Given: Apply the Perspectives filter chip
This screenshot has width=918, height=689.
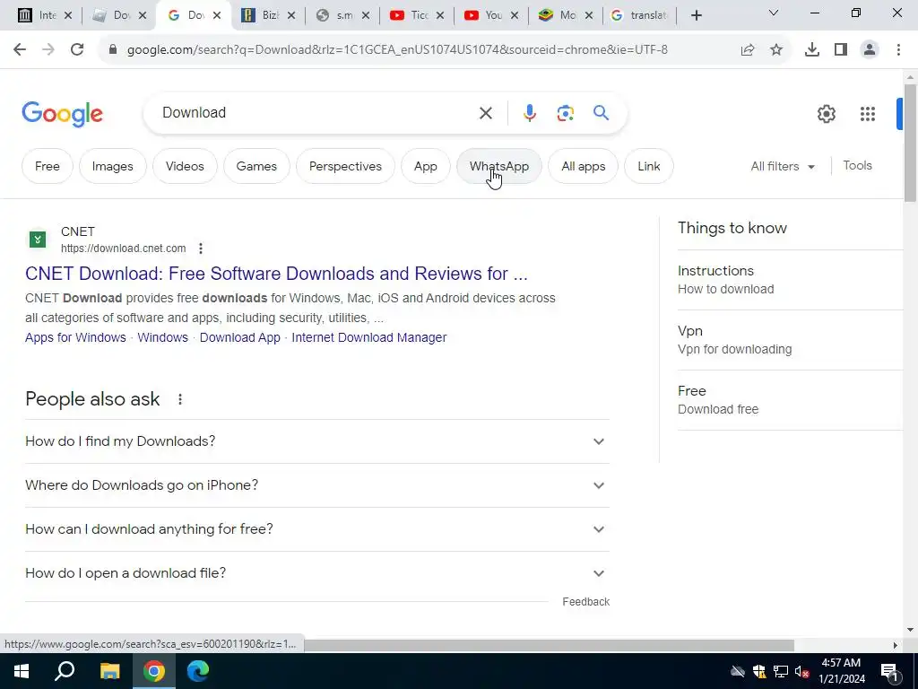Looking at the screenshot, I should click(x=345, y=166).
